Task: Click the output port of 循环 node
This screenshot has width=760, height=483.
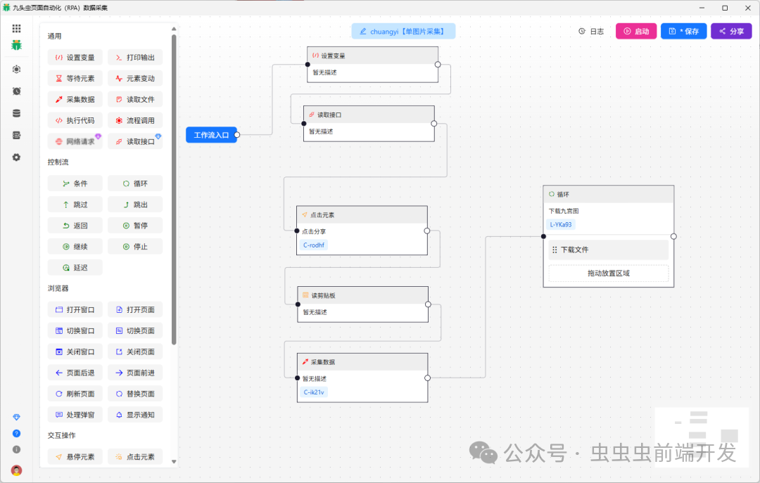Action: (673, 236)
